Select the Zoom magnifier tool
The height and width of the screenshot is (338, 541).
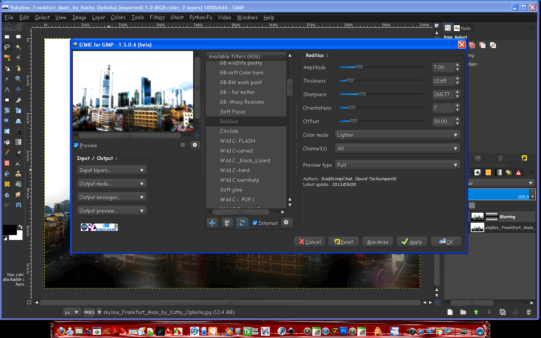pyautogui.click(x=18, y=79)
